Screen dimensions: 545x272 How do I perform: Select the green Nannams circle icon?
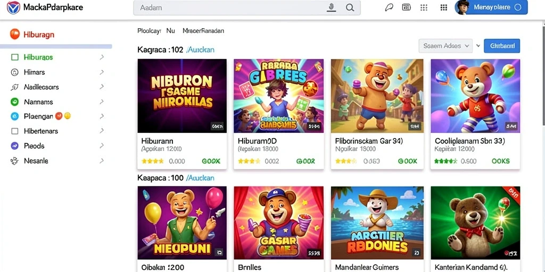pos(14,101)
